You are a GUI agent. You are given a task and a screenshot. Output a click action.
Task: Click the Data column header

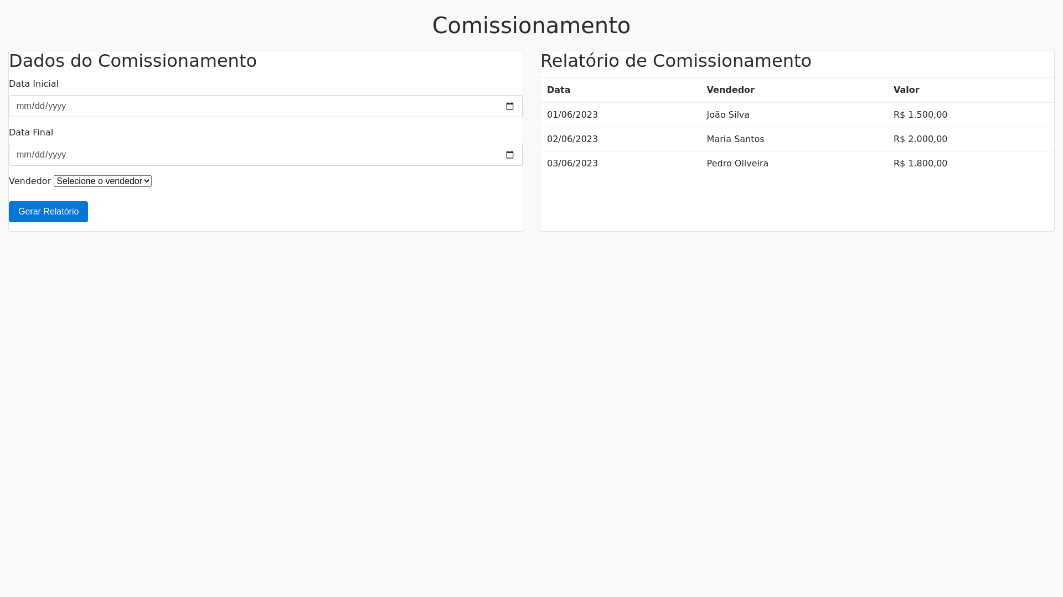click(559, 90)
